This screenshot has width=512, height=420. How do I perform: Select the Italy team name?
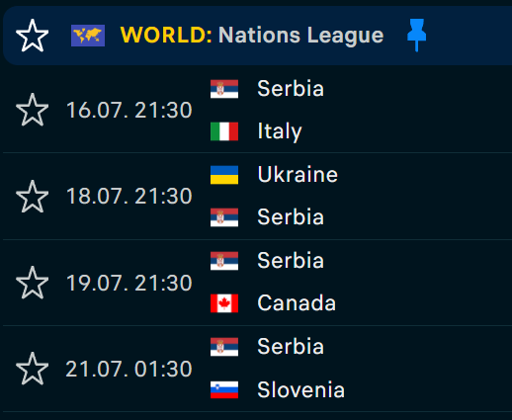coord(280,131)
